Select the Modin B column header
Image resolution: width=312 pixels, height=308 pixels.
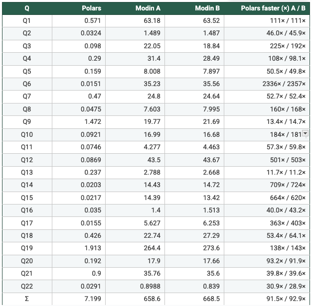coord(207,8)
